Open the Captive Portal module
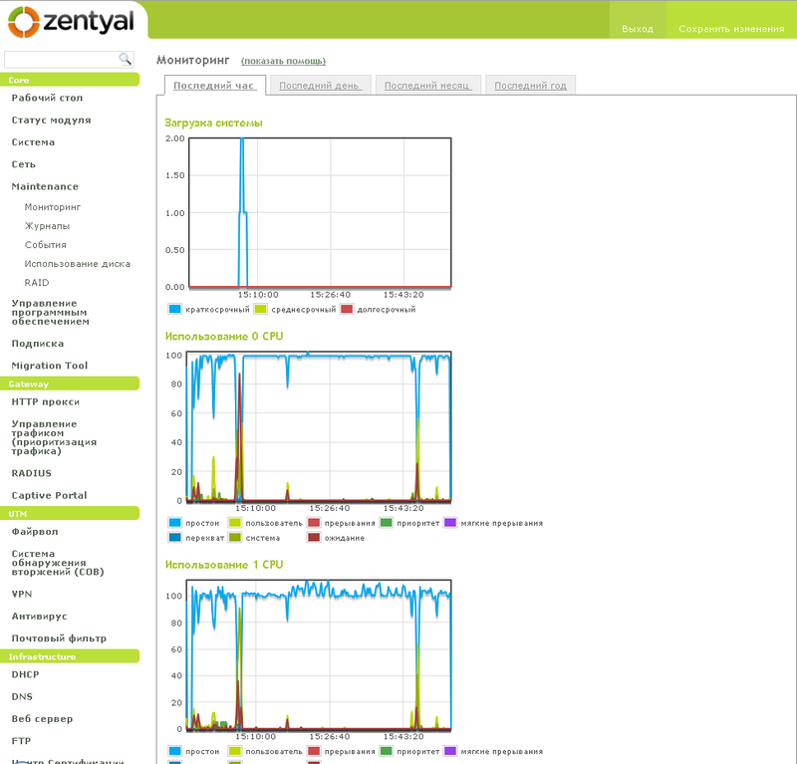The height and width of the screenshot is (764, 797). click(46, 495)
